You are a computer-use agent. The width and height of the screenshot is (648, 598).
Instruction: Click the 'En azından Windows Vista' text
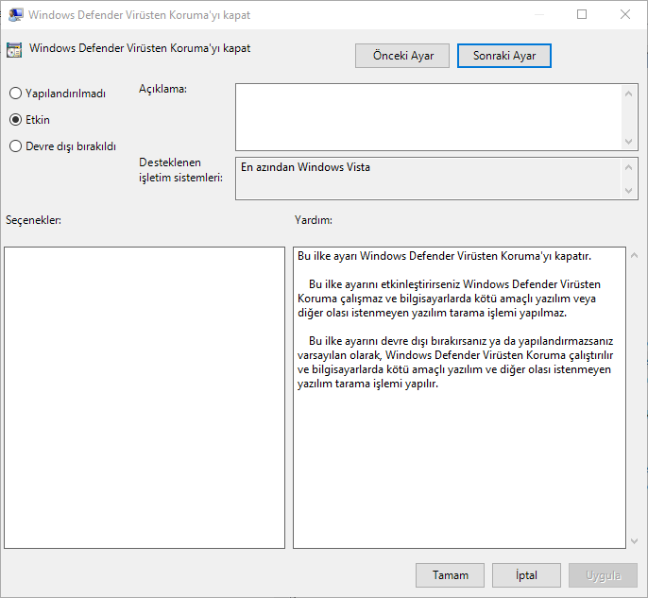click(x=305, y=167)
